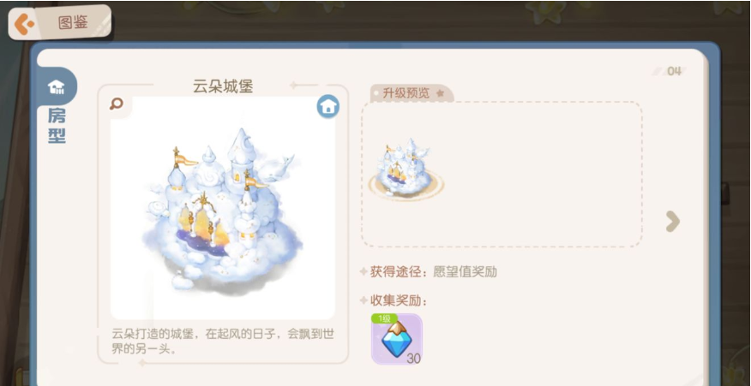Click the orange back arrow icon
This screenshot has width=751, height=386.
coord(23,24)
